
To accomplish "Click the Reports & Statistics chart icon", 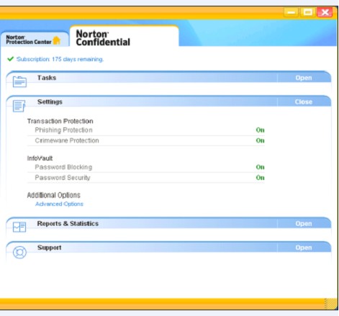I will [19, 227].
